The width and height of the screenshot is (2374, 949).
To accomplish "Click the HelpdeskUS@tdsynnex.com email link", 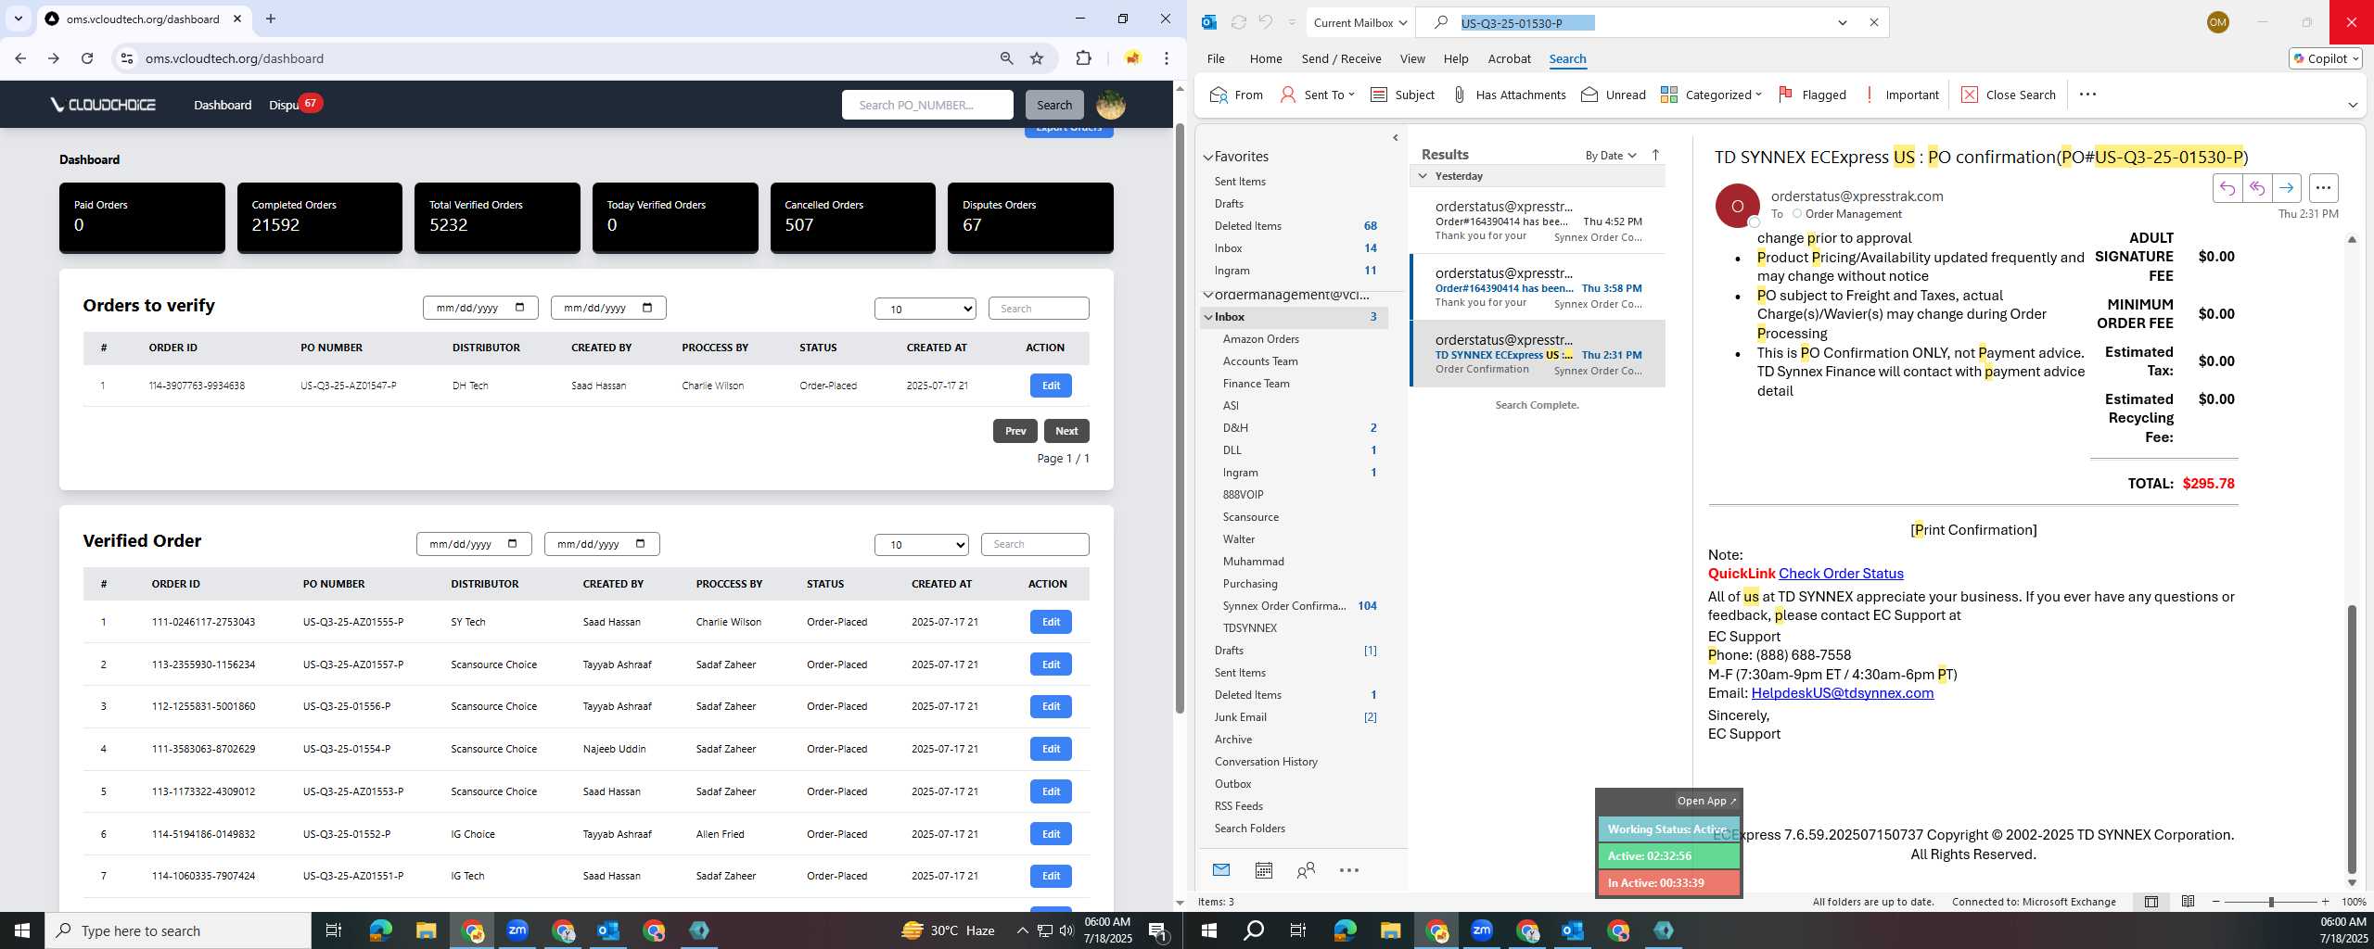I will 1843,693.
